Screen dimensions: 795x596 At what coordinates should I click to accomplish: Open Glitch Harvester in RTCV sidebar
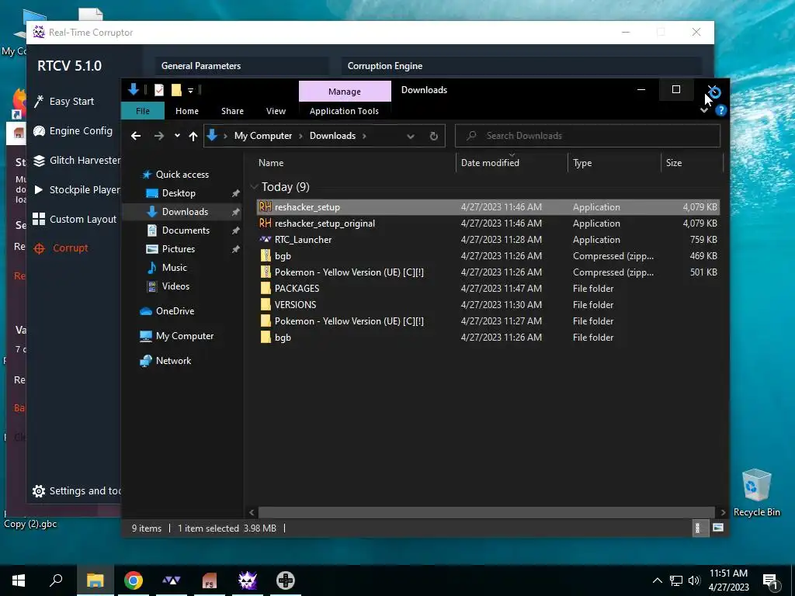click(x=77, y=160)
